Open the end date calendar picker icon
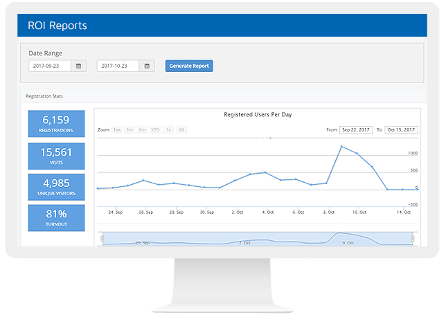This screenshot has width=446, height=317. pyautogui.click(x=148, y=66)
